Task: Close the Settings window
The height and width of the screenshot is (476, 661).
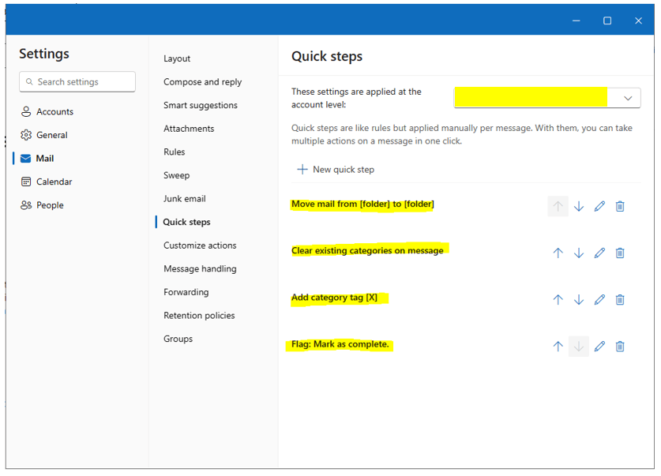Action: [638, 21]
